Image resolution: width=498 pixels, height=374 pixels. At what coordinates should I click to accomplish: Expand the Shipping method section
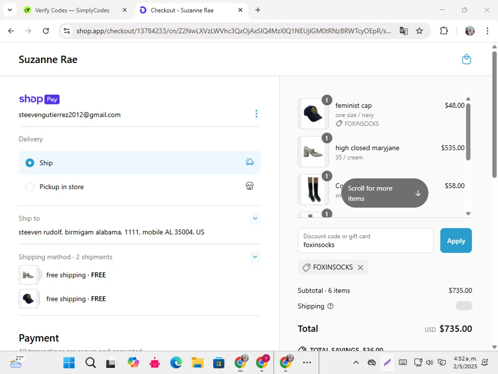click(255, 257)
